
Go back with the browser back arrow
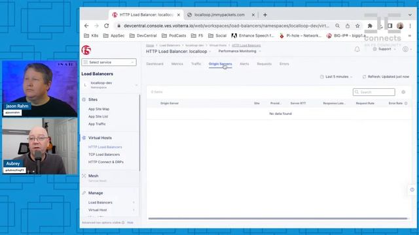[86, 26]
